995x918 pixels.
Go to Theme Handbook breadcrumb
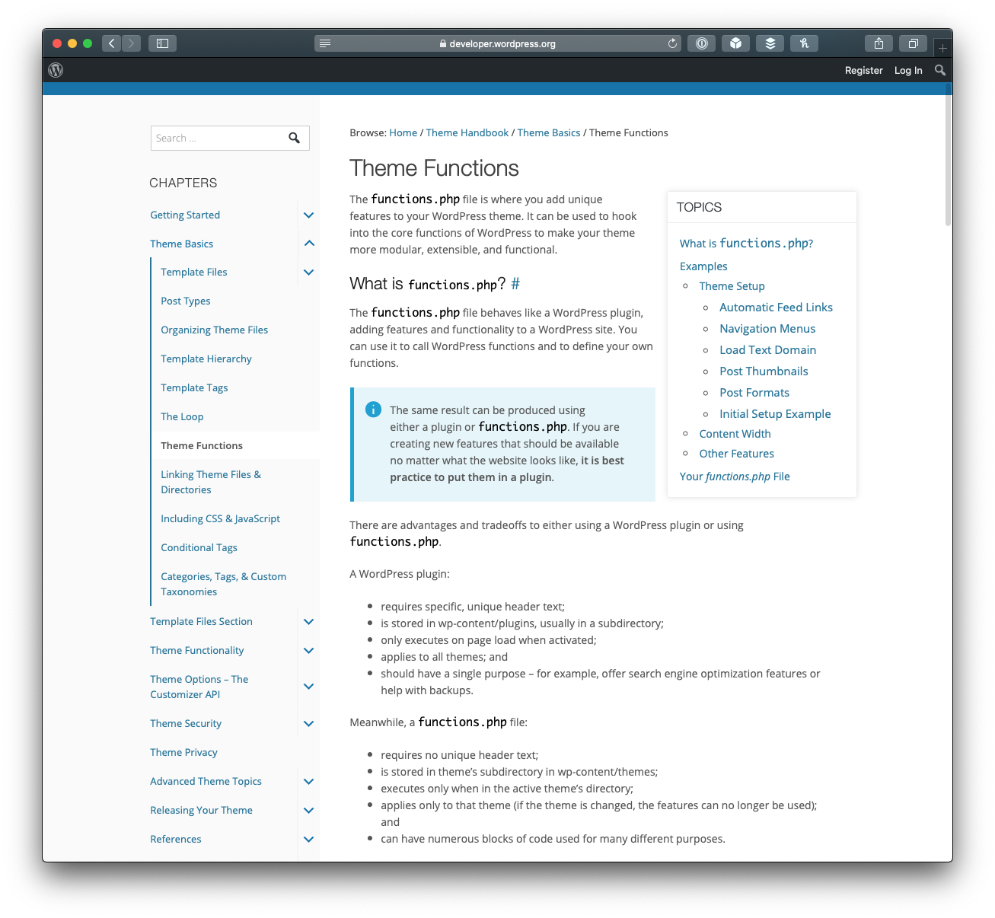(467, 132)
